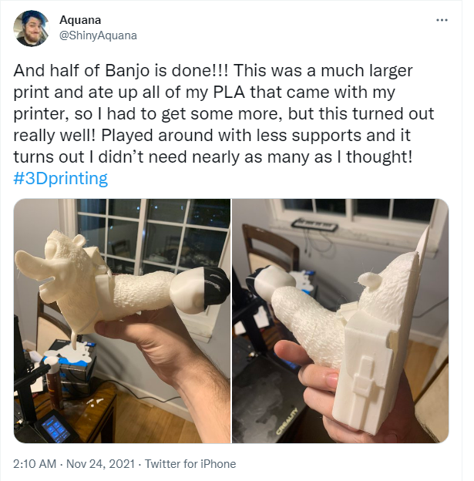Click the 2:10 AM timestamp
This screenshot has width=474, height=481.
click(35, 464)
